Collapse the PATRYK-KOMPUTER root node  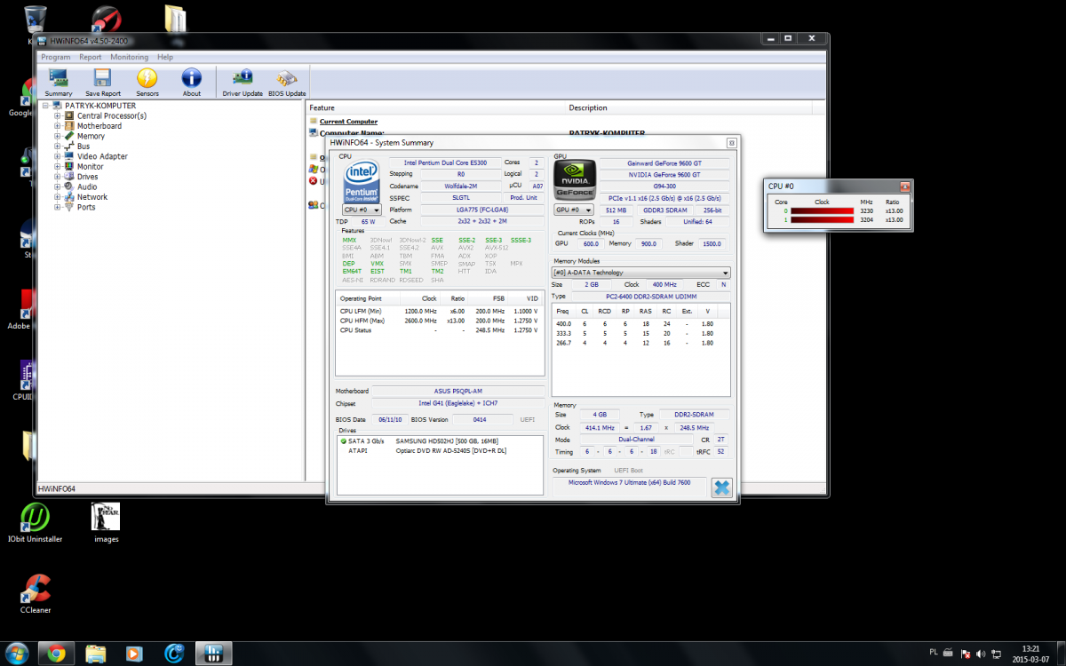[46, 106]
